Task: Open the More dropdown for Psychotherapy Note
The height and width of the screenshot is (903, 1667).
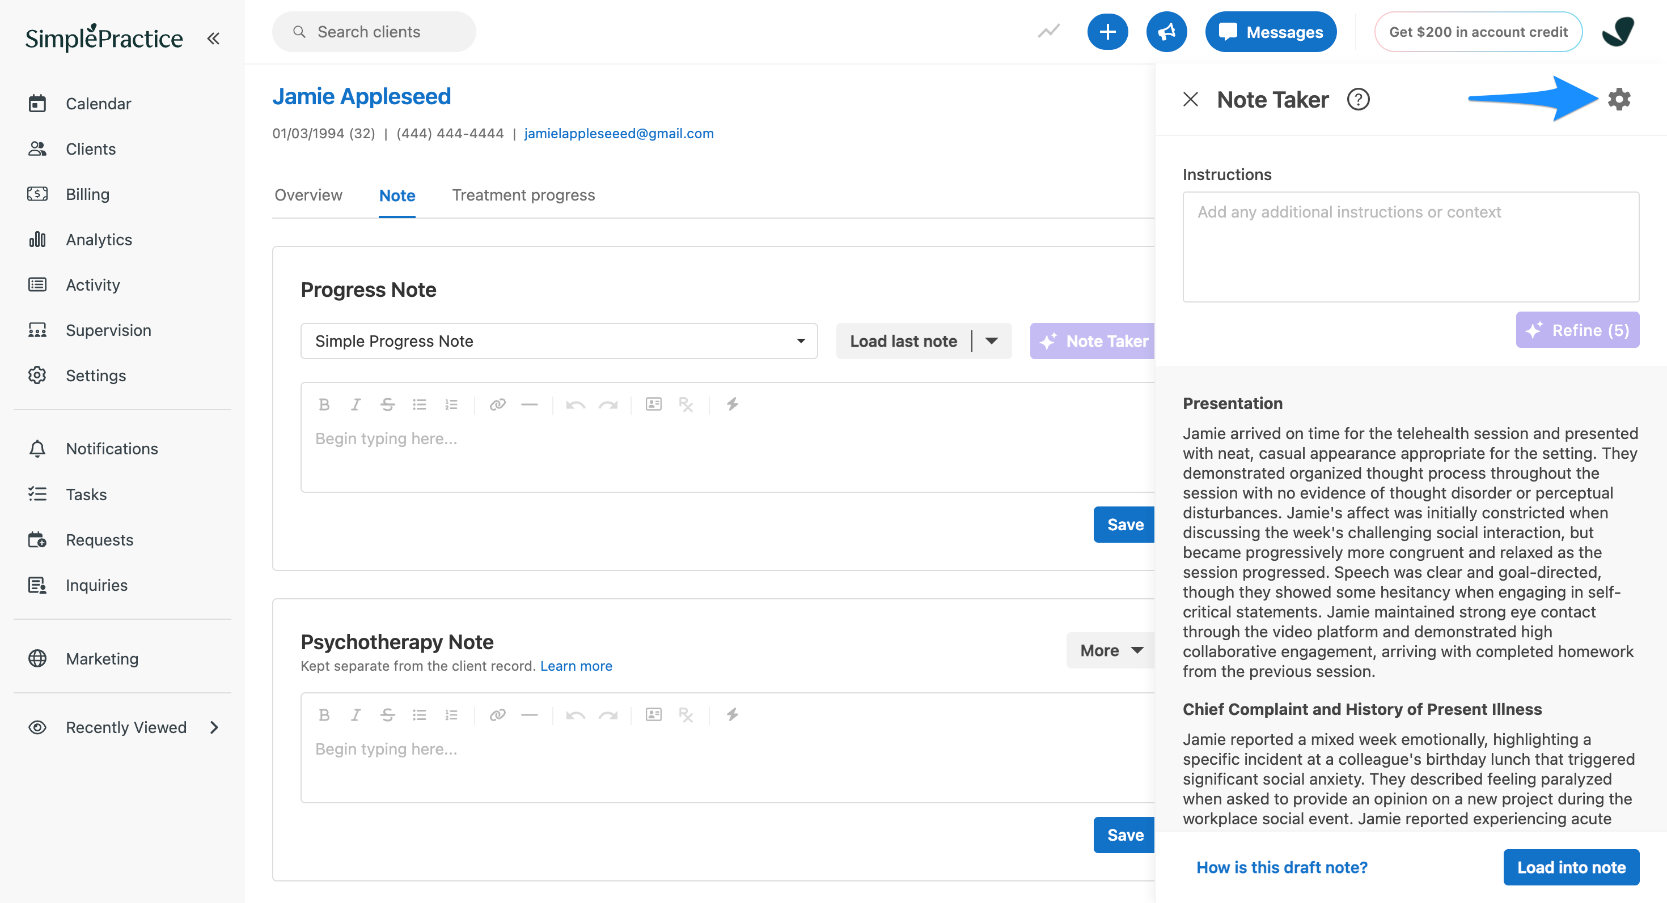Action: (x=1111, y=650)
